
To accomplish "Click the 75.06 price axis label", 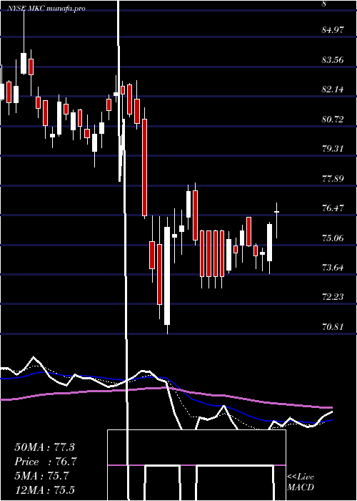I will pyautogui.click(x=333, y=238).
